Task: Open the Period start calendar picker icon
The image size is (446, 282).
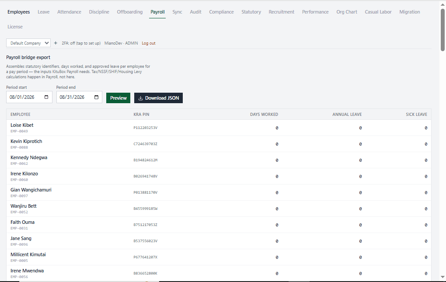Action: (46, 97)
